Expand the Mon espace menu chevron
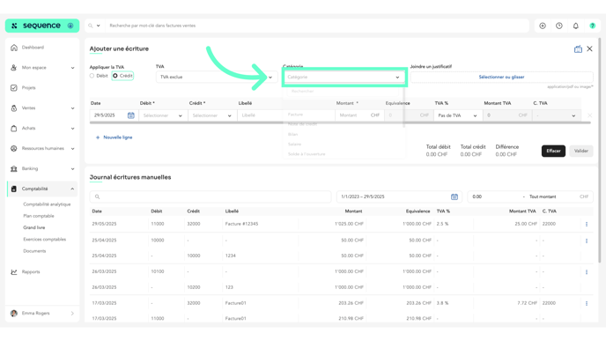606x341 pixels. (72, 68)
